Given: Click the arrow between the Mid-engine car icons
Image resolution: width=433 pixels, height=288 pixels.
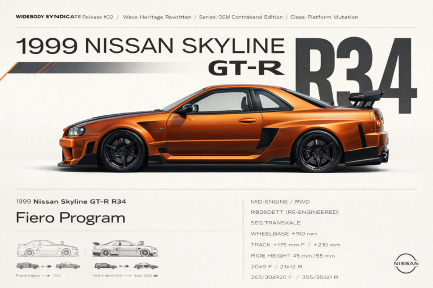Looking at the screenshot, I should 124,267.
